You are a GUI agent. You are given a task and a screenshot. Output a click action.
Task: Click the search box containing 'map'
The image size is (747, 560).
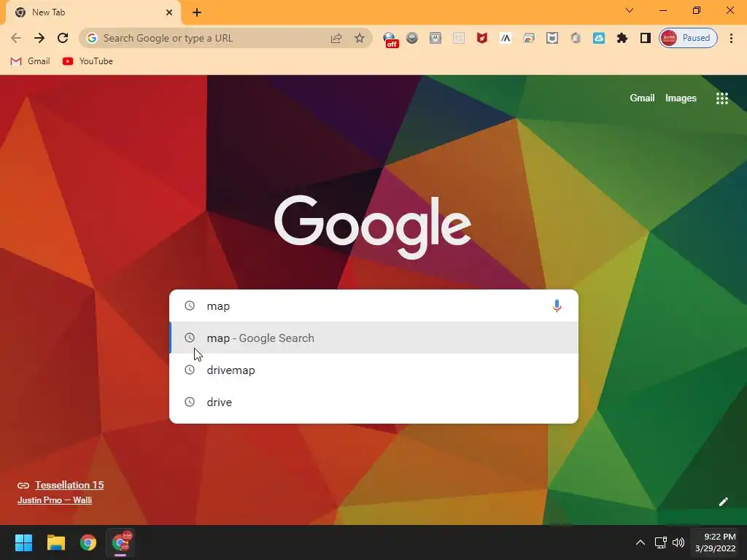pos(374,306)
